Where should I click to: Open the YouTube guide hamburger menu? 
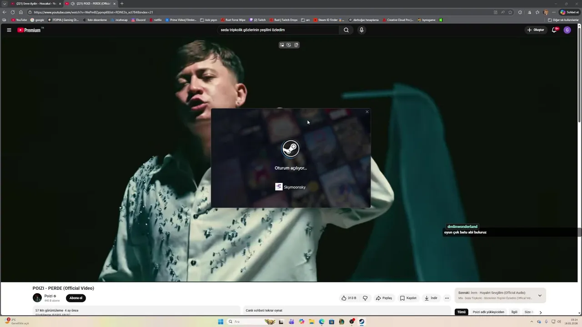click(x=9, y=30)
